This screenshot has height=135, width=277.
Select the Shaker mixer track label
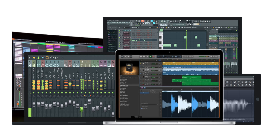coord(93,75)
